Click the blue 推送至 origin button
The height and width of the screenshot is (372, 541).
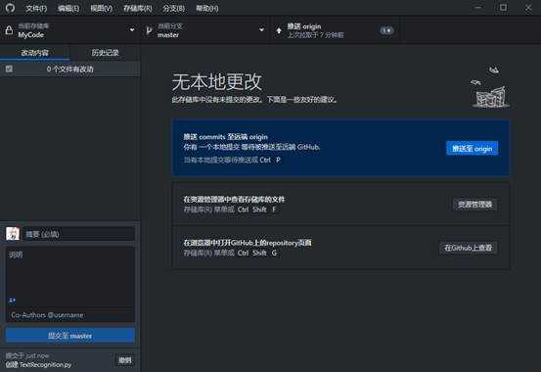point(472,149)
